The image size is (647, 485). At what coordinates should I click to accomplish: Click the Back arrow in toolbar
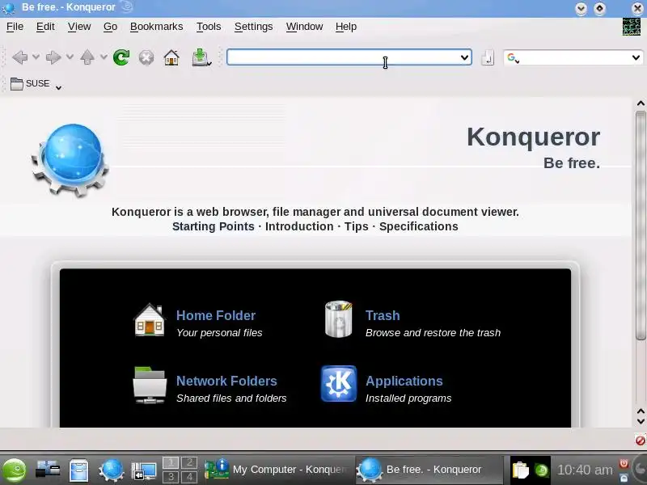pyautogui.click(x=19, y=57)
